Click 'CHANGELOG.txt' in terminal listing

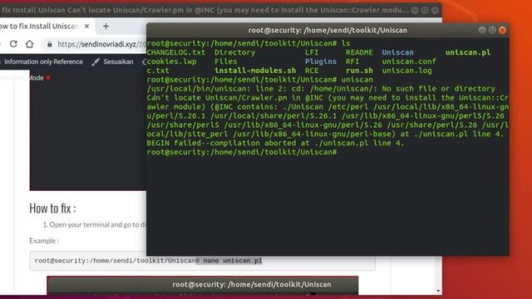tap(176, 52)
